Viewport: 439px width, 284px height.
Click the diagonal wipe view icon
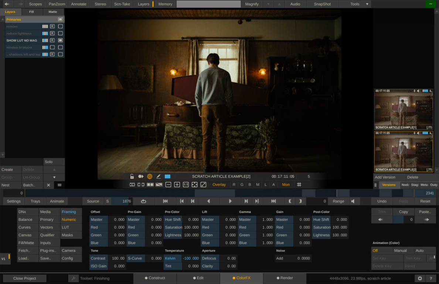[x=159, y=185]
